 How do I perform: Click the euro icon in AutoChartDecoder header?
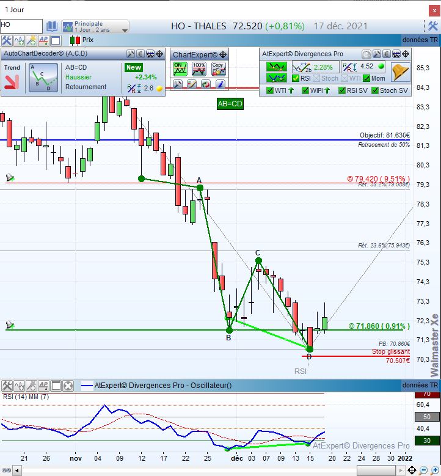coord(140,54)
